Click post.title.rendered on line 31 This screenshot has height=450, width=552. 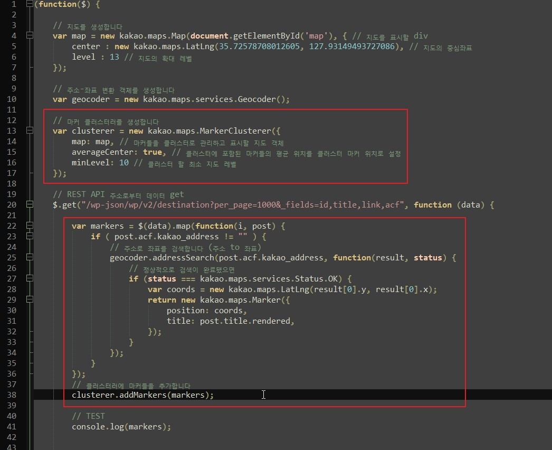[x=245, y=321]
